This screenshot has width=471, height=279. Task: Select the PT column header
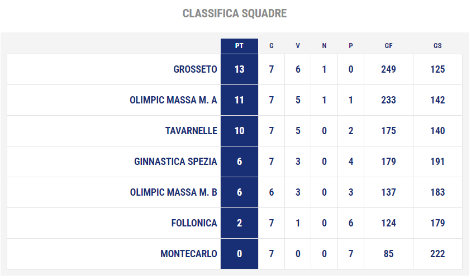[x=239, y=46]
